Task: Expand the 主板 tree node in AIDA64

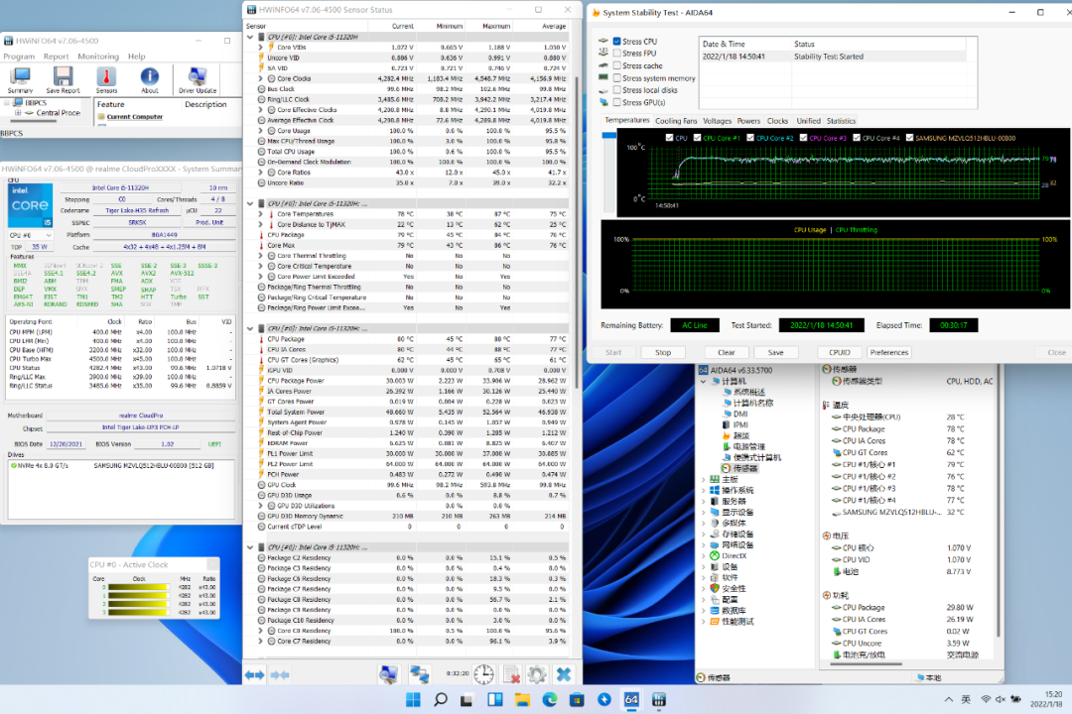Action: point(704,480)
